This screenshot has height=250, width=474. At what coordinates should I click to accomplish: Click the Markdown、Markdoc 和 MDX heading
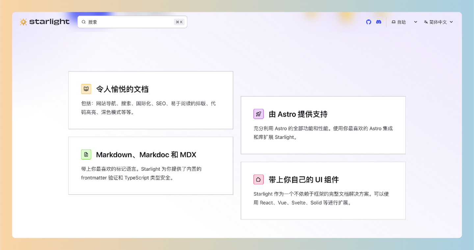[146, 154]
